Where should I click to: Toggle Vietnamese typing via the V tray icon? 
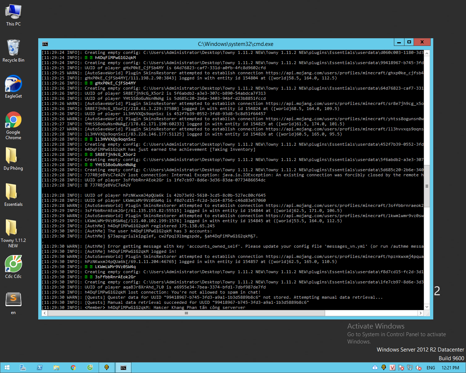tap(392, 368)
